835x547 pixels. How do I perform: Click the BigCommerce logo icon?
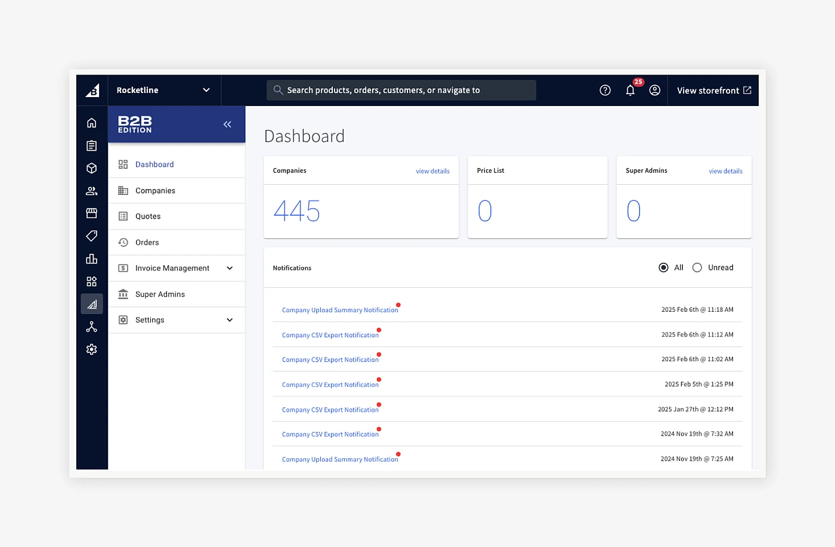pyautogui.click(x=92, y=91)
